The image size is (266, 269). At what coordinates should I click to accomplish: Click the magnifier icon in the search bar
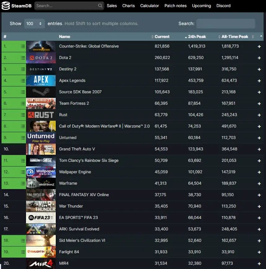pyautogui.click(x=100, y=6)
